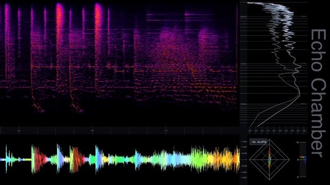Image resolution: width=330 pixels, height=185 pixels.
Task: Click the vertical stereo correlation meter bar
Action: [x=303, y=160]
